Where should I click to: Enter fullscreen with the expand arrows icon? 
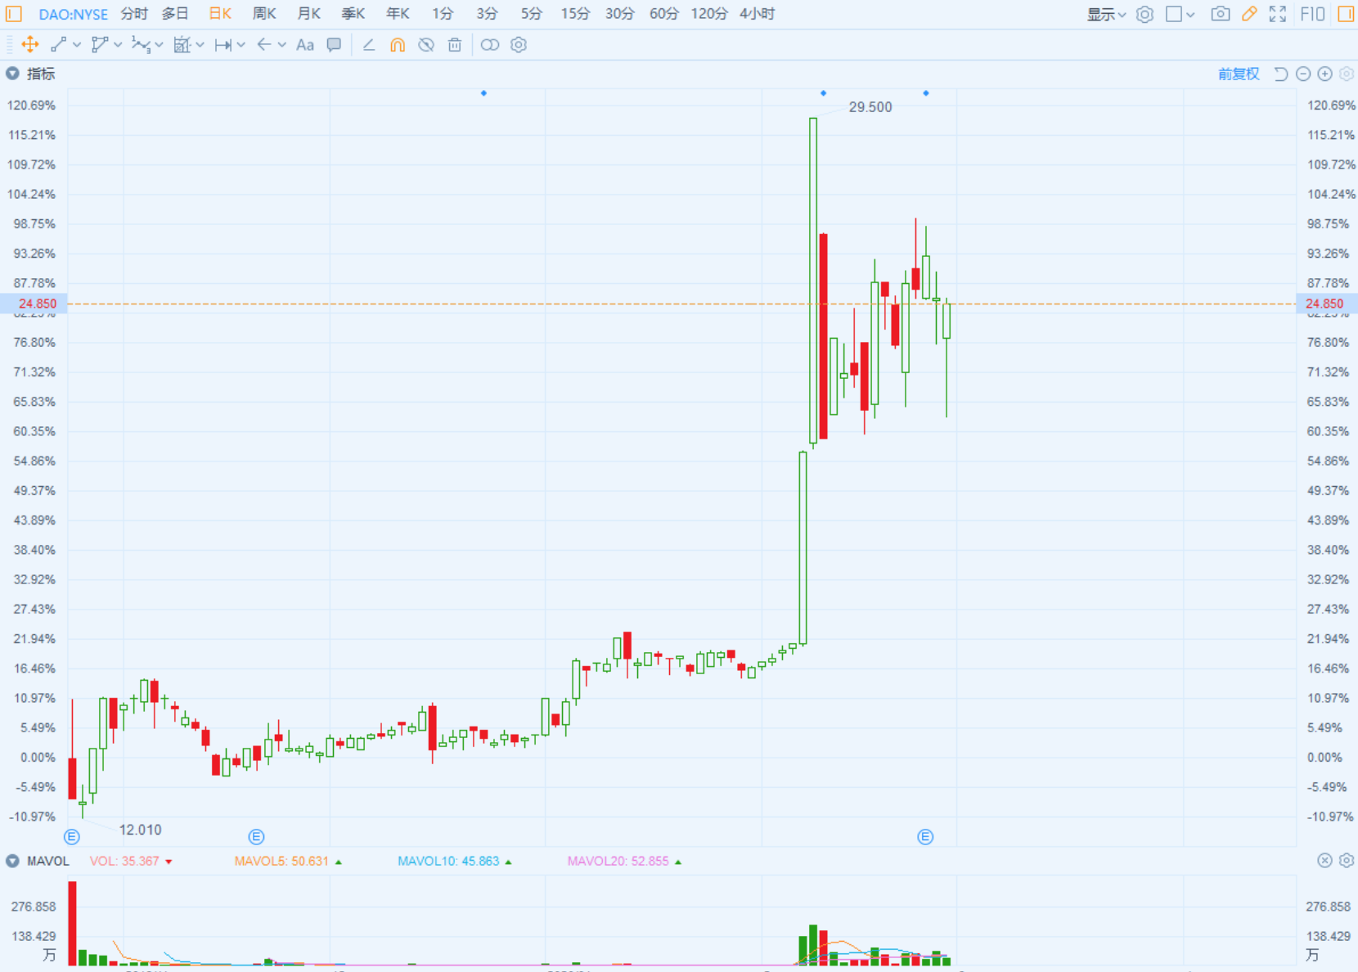click(x=1277, y=14)
